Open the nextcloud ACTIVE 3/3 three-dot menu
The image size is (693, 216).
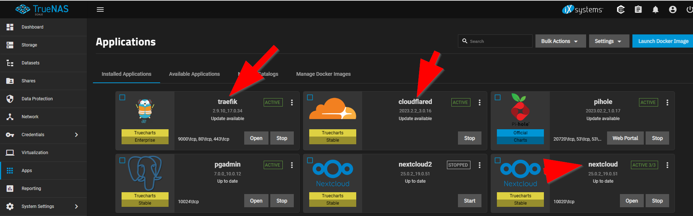coord(667,165)
